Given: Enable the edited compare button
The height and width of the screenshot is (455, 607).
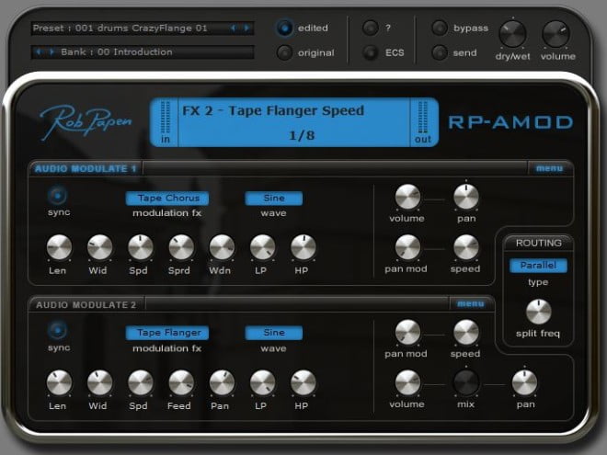Looking at the screenshot, I should (284, 28).
